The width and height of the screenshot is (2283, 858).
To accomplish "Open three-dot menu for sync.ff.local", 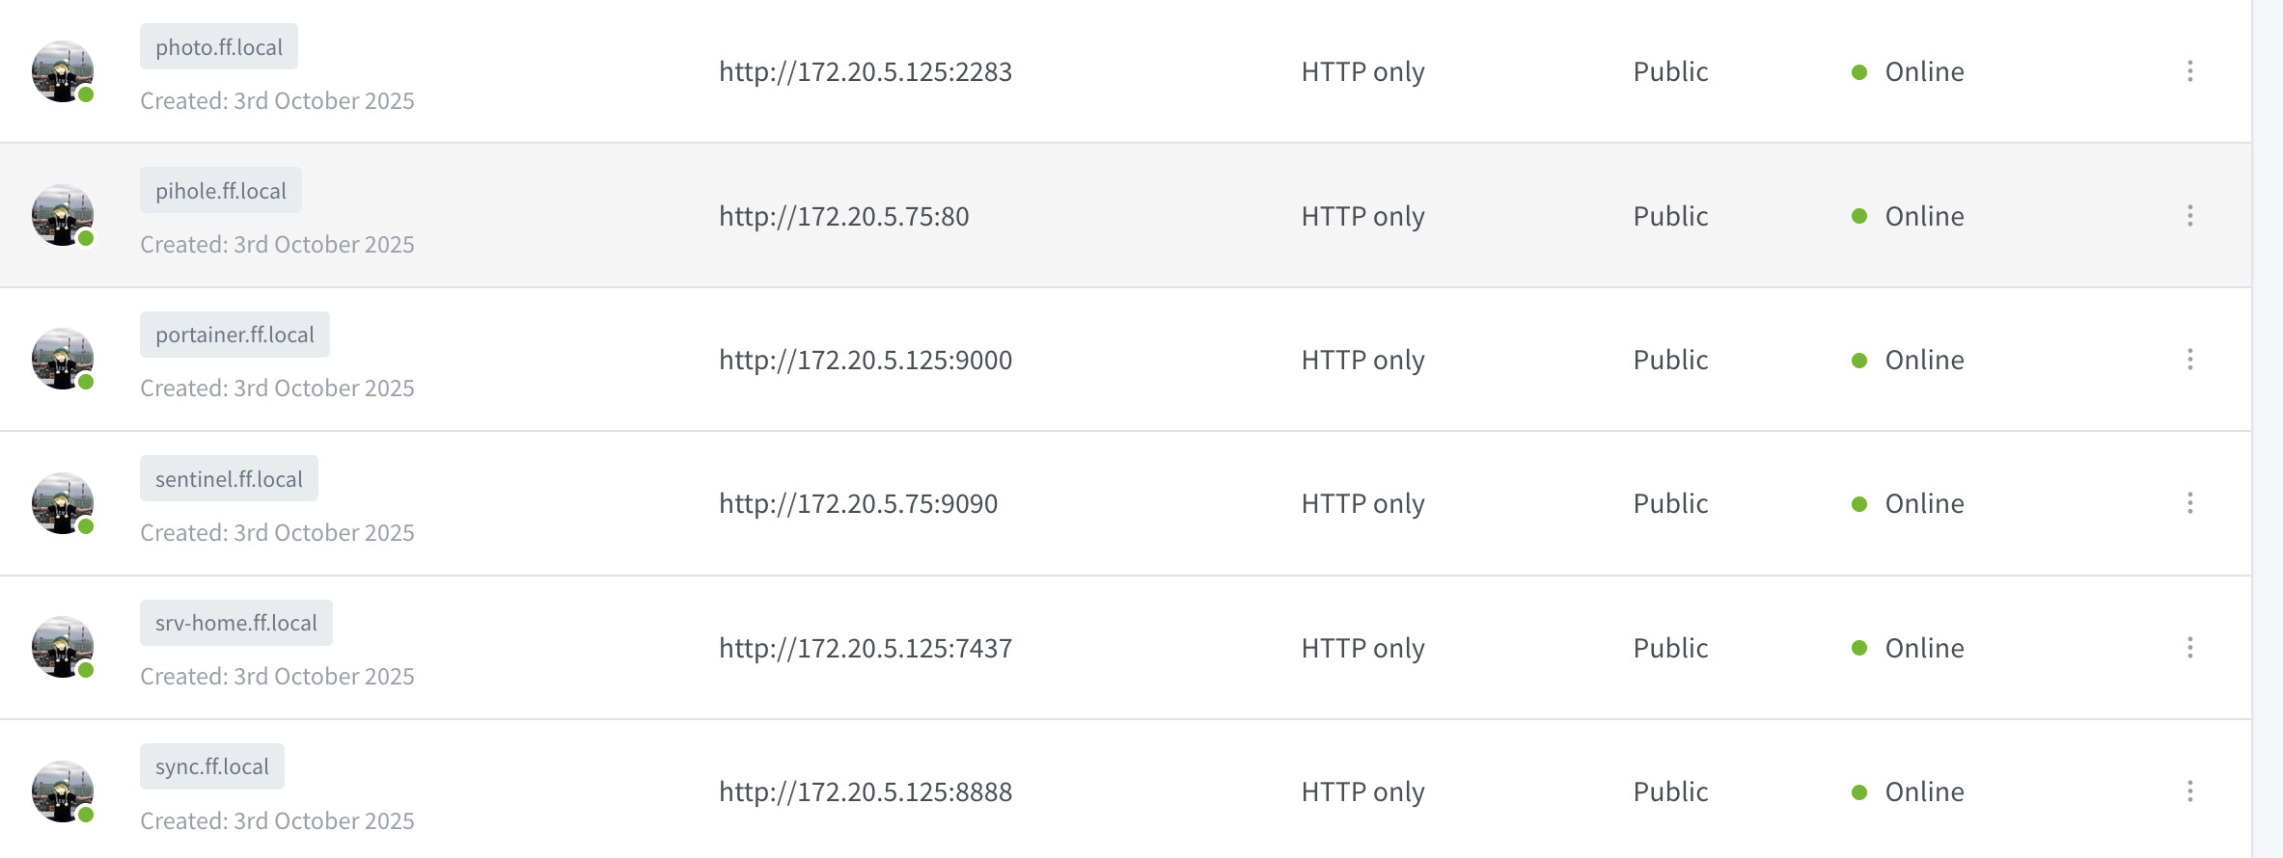I will 2189,791.
